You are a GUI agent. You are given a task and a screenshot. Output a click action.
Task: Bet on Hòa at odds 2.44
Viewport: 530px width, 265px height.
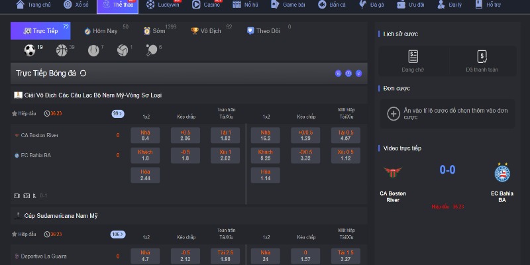[x=145, y=175]
